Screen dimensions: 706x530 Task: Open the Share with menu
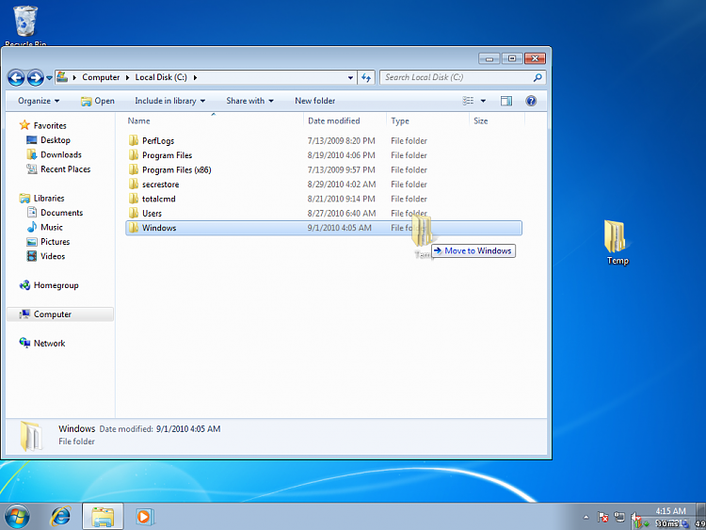[x=249, y=101]
